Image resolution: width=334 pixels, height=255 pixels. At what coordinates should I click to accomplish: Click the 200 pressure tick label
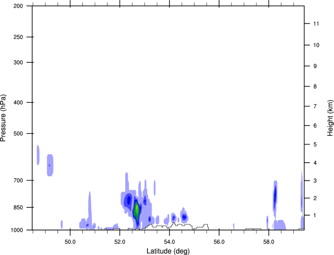coord(18,6)
